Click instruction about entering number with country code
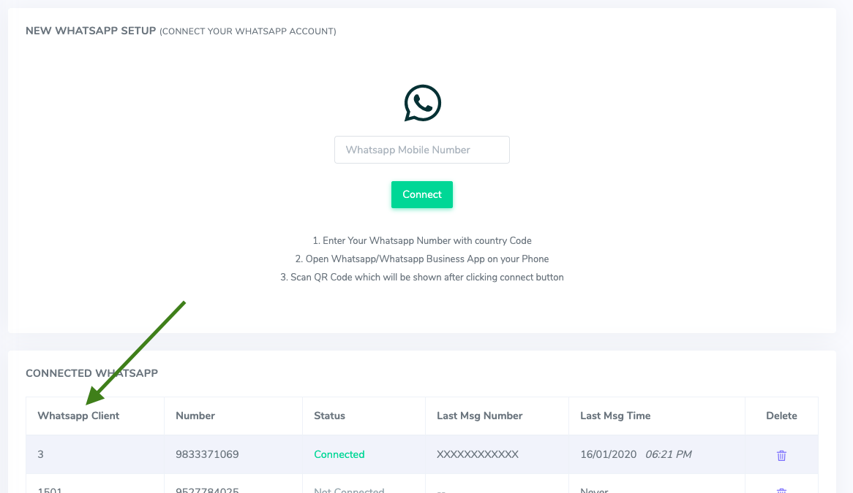The height and width of the screenshot is (493, 853). tap(422, 240)
